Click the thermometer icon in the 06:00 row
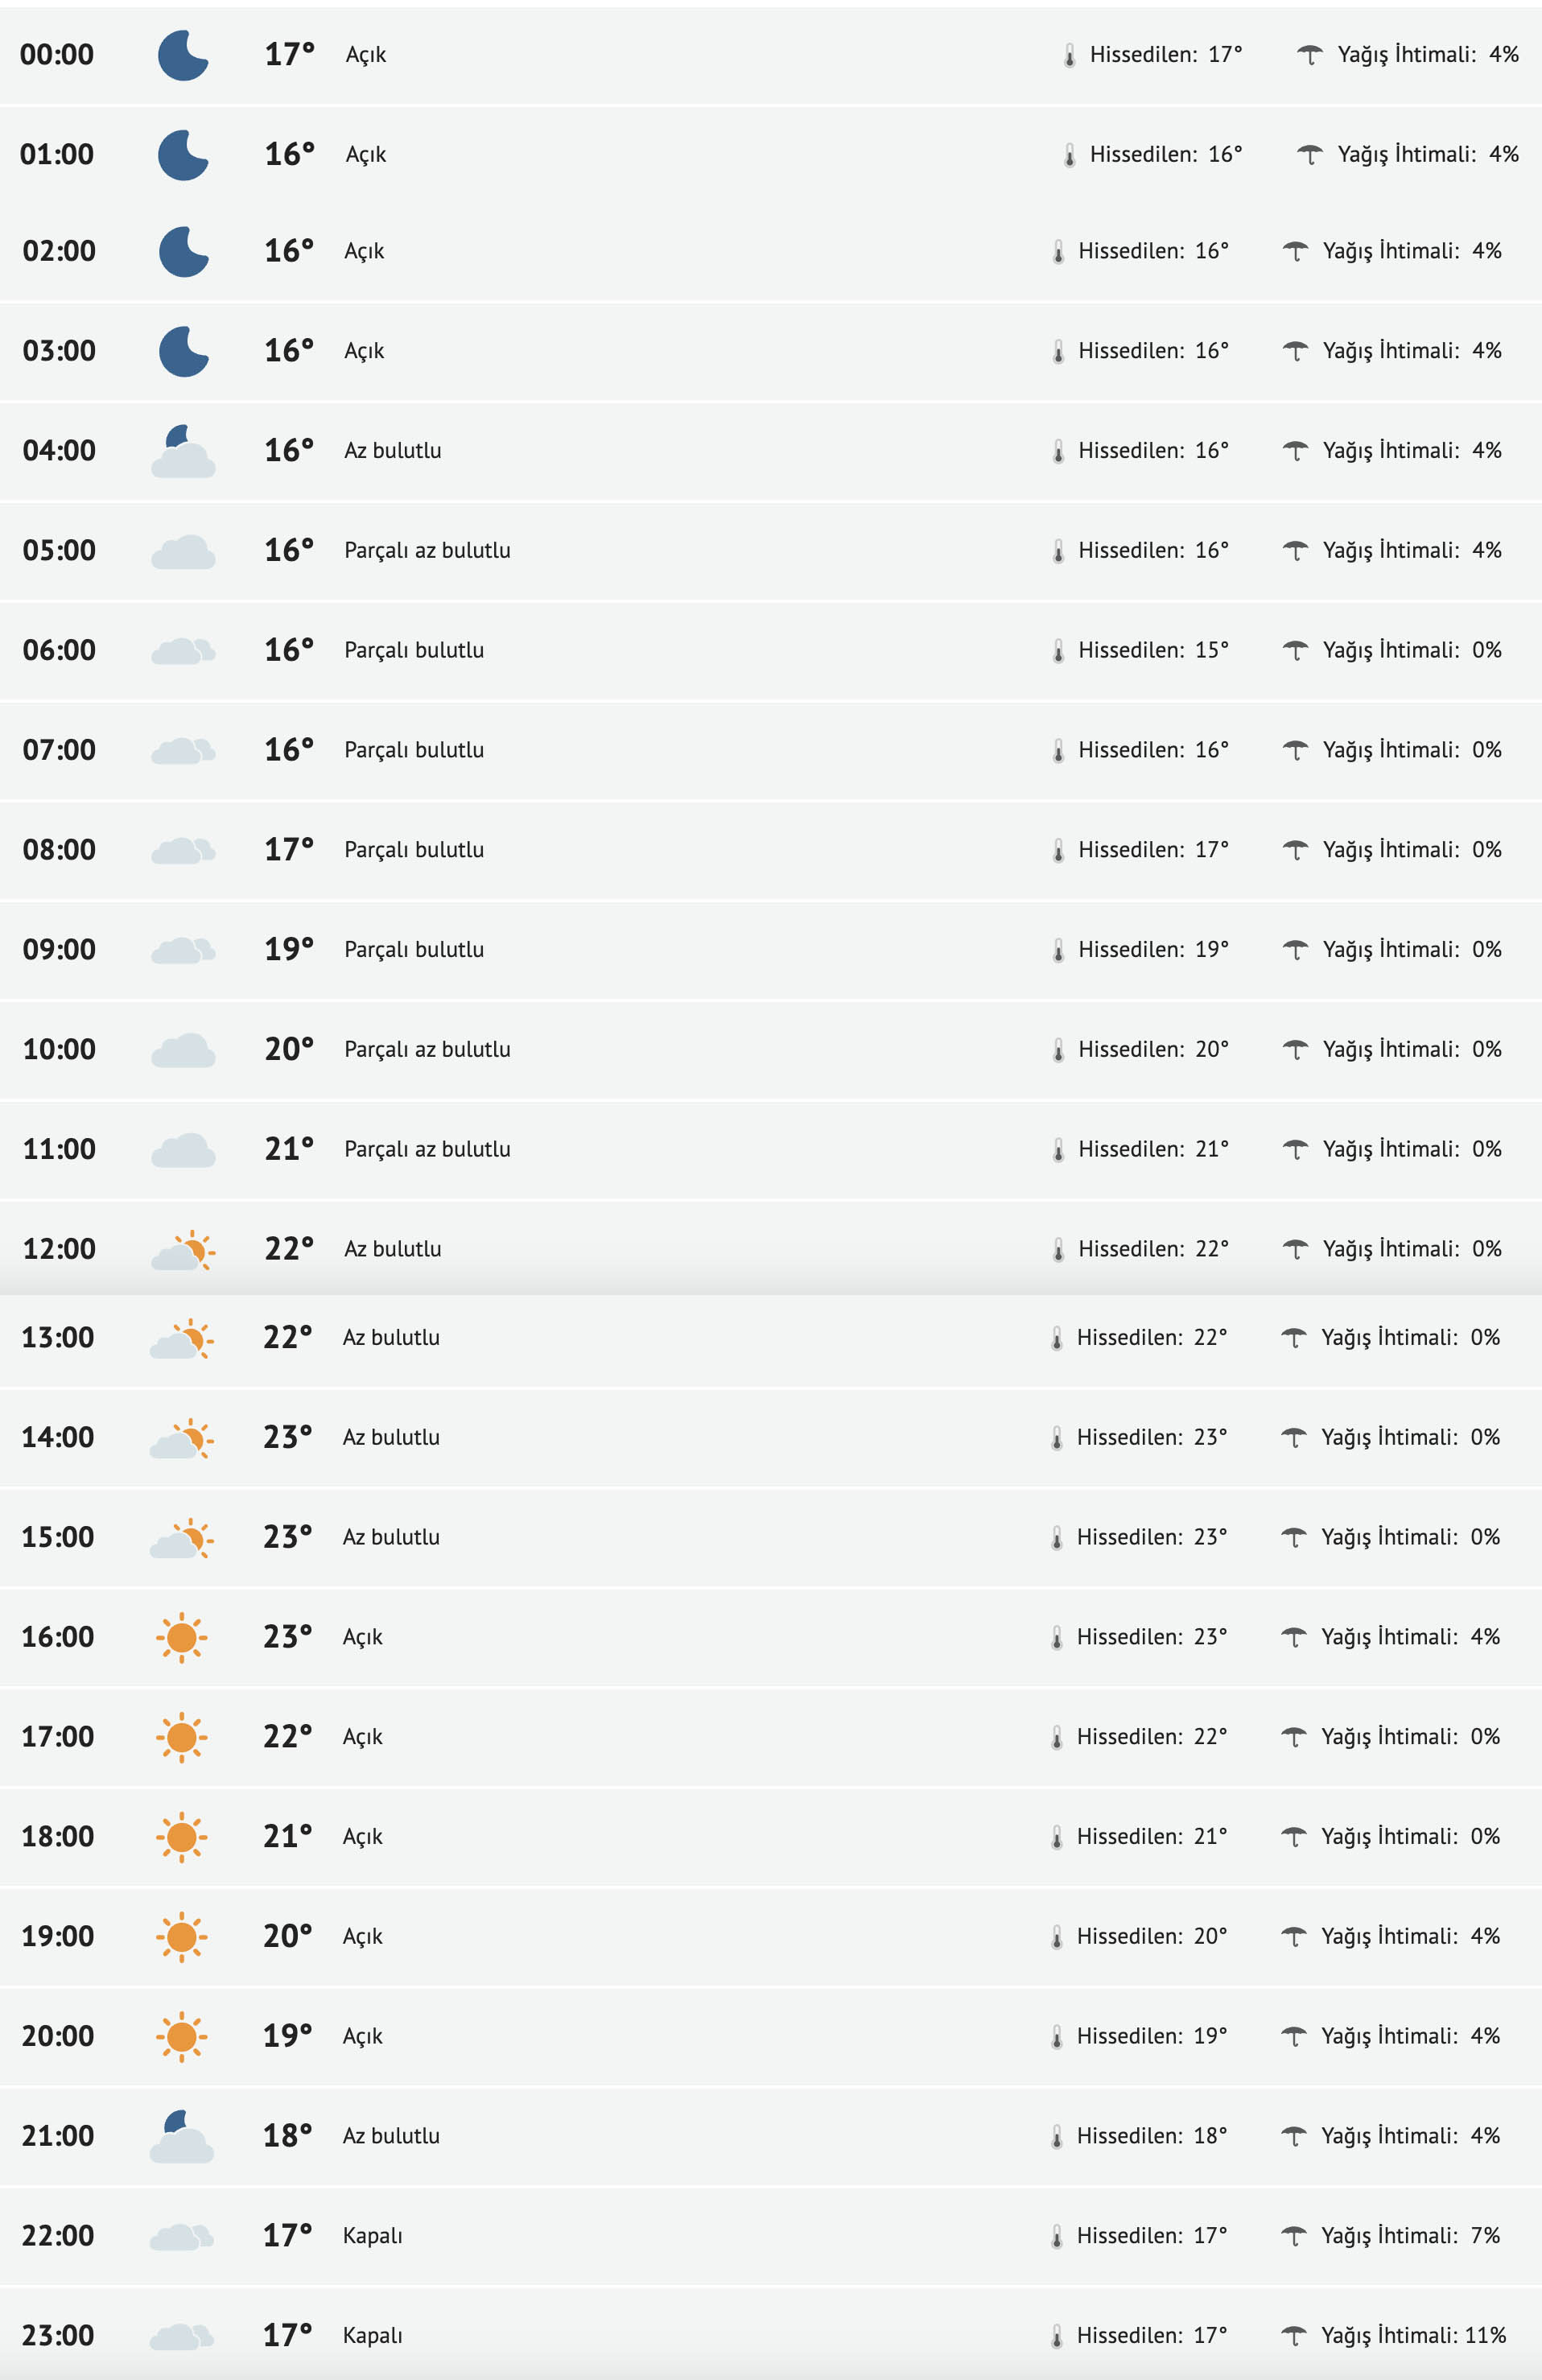Screen dimensions: 1542x2380 (1058, 651)
